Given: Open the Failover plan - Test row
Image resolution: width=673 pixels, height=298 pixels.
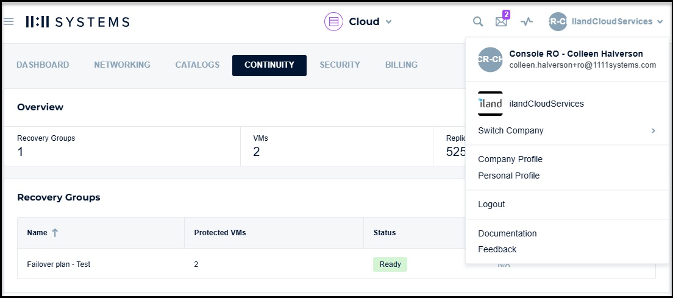Looking at the screenshot, I should (x=59, y=264).
